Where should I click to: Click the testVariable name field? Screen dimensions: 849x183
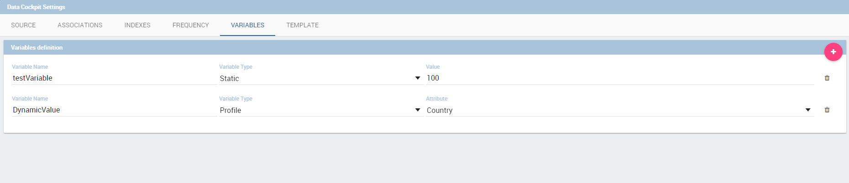coord(114,78)
